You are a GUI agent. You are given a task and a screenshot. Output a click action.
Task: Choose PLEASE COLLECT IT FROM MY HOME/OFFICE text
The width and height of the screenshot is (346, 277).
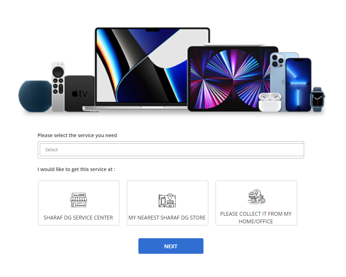256,217
